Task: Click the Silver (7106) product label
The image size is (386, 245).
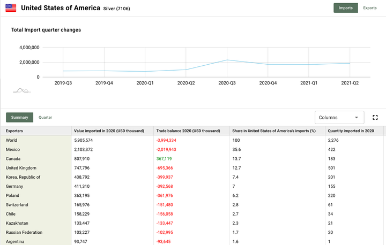Action: (116, 9)
